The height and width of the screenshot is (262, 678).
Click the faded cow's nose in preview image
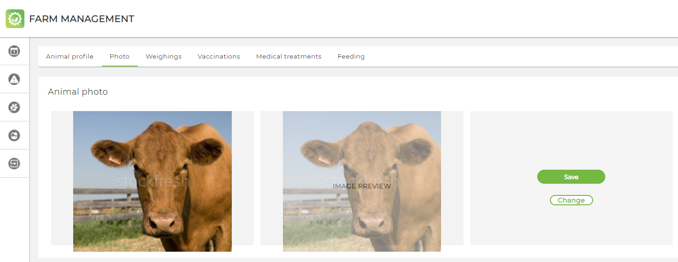point(371,220)
